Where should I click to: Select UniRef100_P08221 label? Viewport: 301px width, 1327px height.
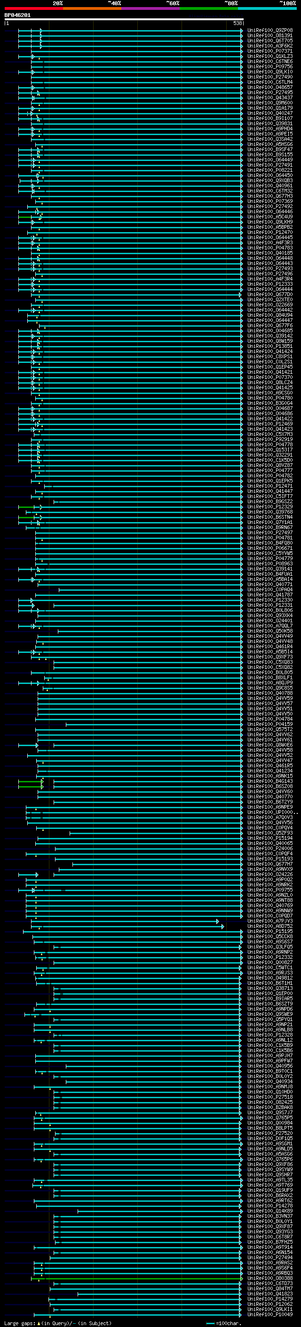(x=269, y=170)
